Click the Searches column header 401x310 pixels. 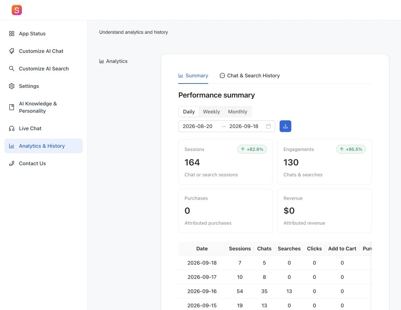click(289, 249)
